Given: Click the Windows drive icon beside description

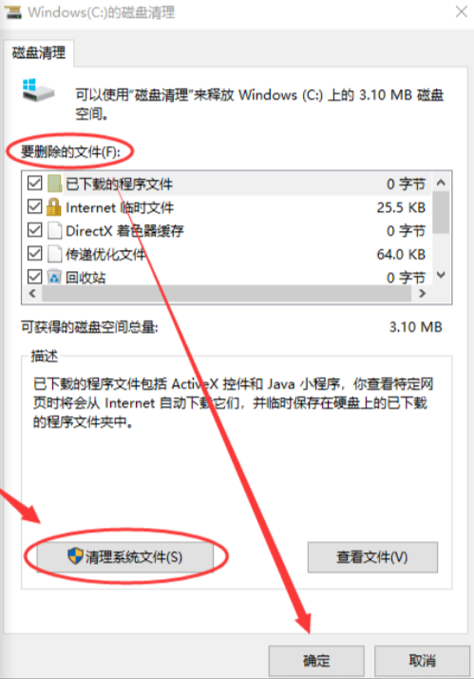Looking at the screenshot, I should coord(38,90).
